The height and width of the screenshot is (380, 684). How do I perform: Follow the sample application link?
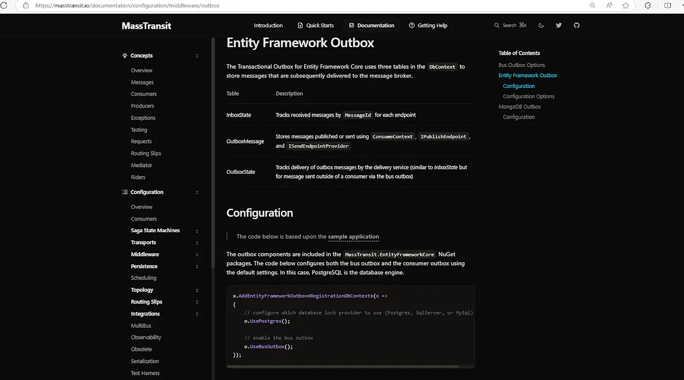(353, 237)
